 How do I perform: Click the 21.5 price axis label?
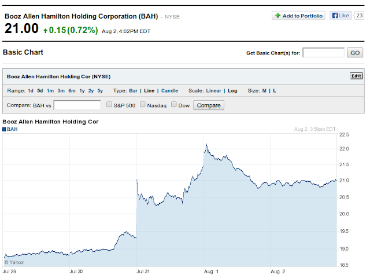click(344, 164)
